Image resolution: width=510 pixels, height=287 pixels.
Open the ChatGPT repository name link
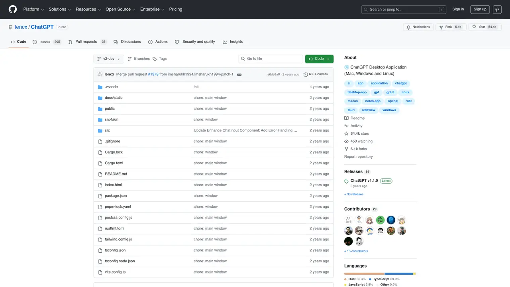pyautogui.click(x=42, y=27)
